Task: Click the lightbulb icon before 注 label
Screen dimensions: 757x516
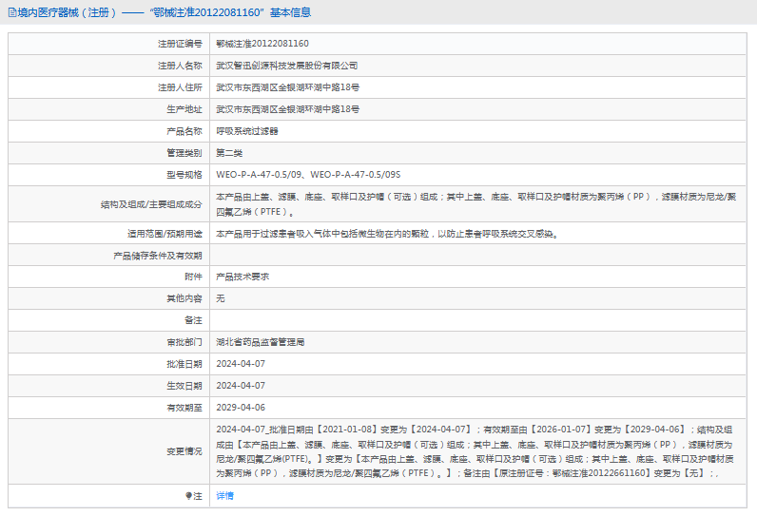Action: point(188,496)
